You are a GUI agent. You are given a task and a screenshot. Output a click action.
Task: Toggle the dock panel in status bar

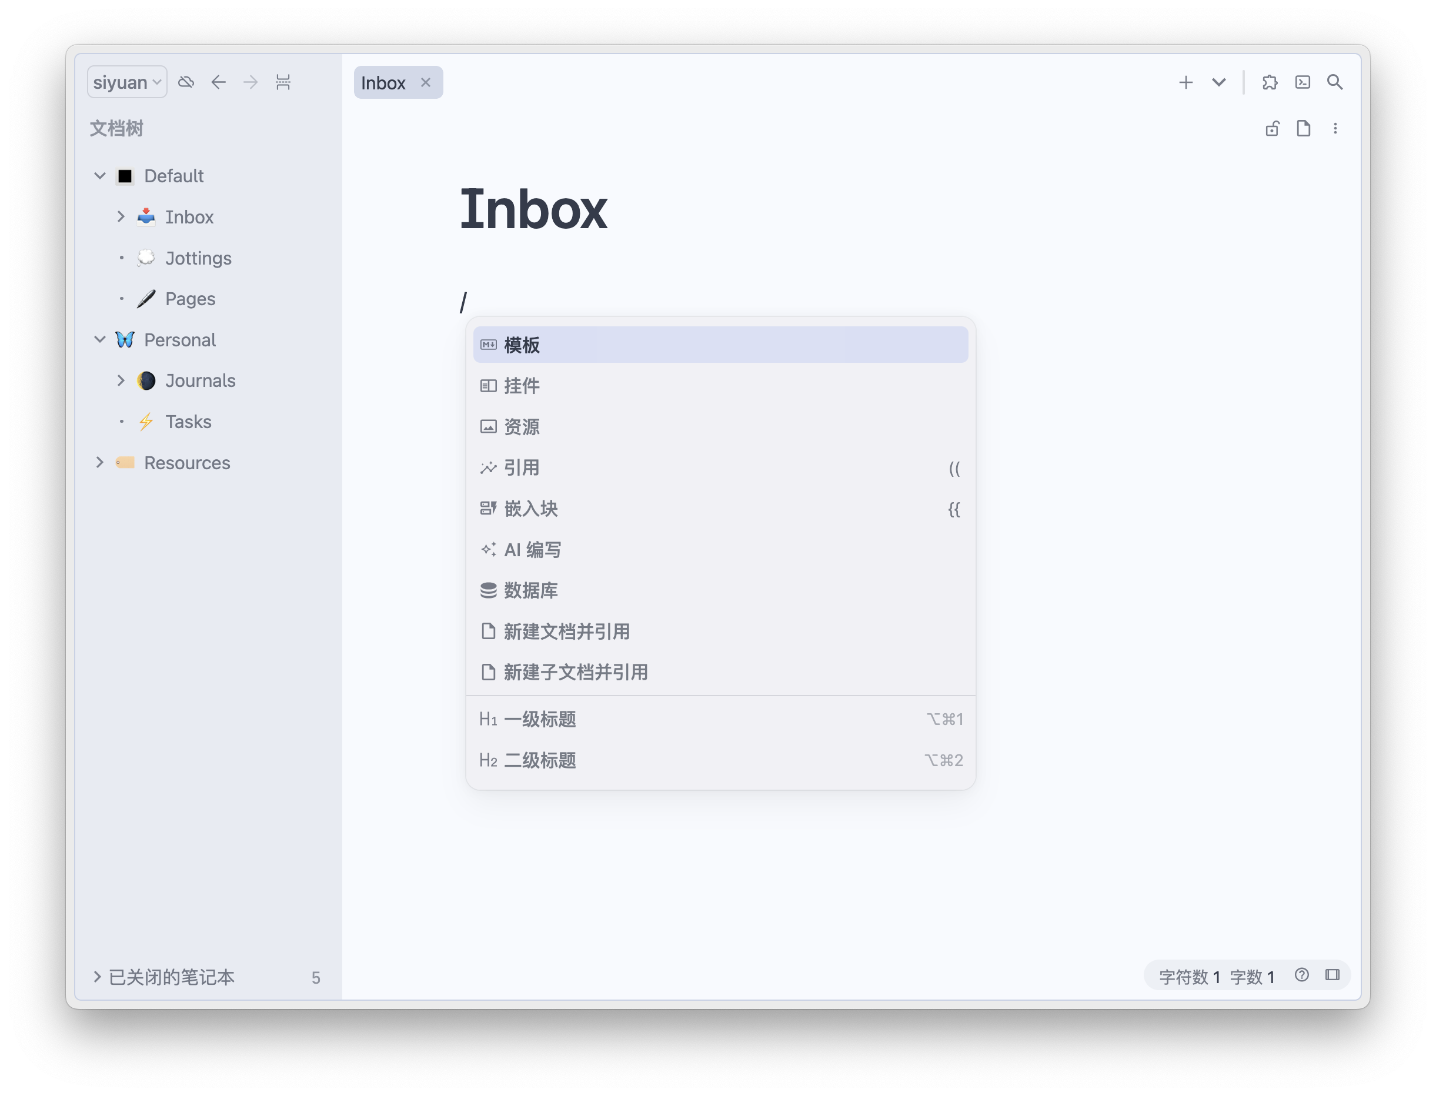click(x=1333, y=975)
